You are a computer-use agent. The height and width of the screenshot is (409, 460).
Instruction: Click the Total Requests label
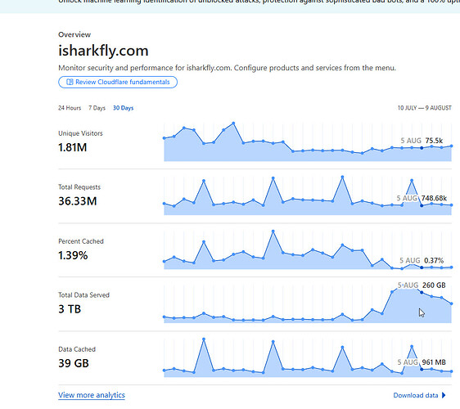coord(79,187)
